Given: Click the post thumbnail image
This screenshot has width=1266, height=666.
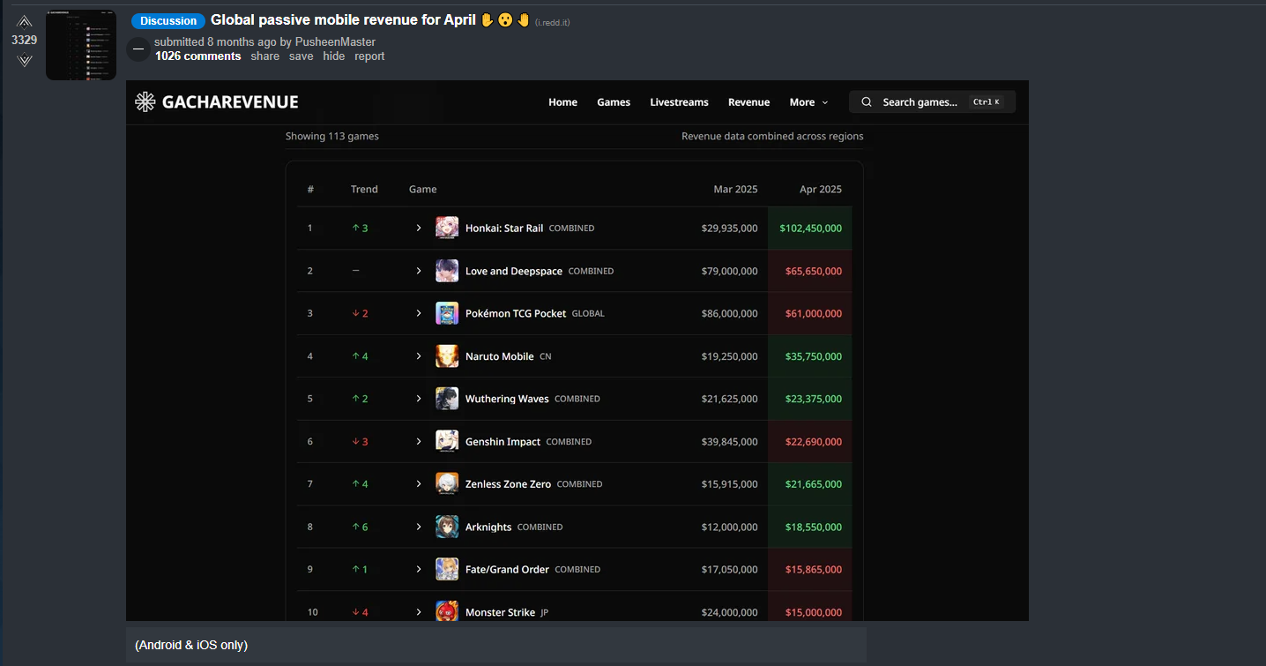Looking at the screenshot, I should point(81,45).
